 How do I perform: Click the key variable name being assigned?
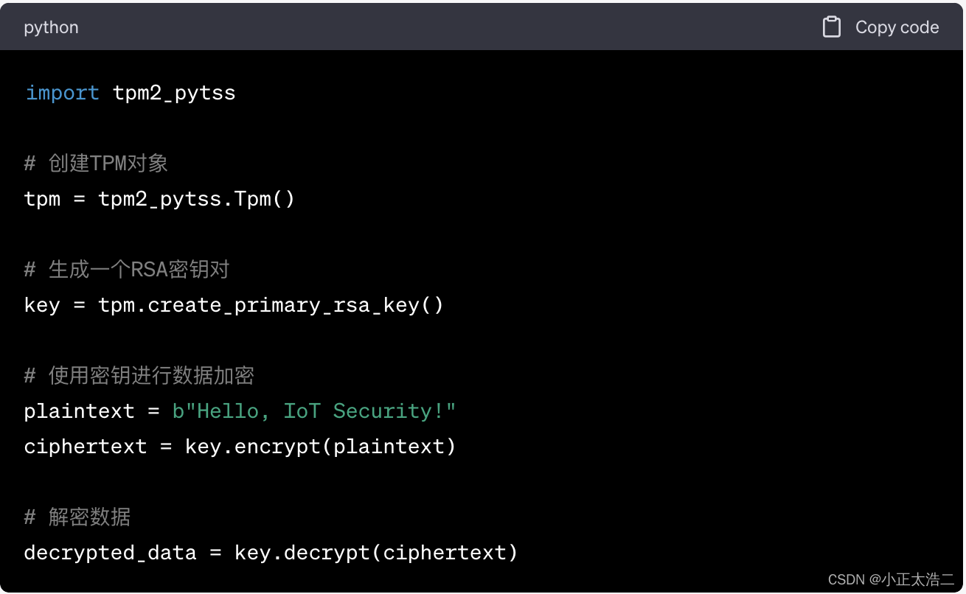pyautogui.click(x=42, y=305)
